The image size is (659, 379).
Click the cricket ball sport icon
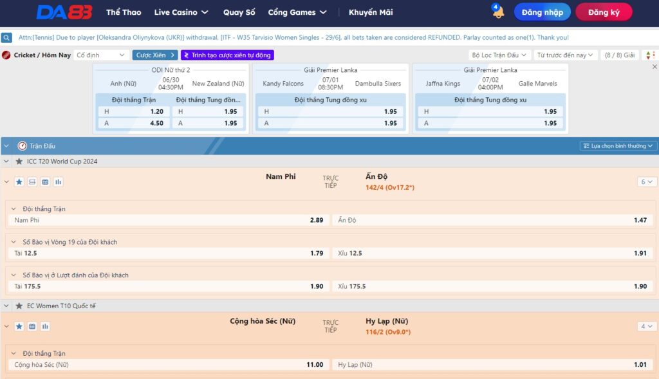coord(6,55)
